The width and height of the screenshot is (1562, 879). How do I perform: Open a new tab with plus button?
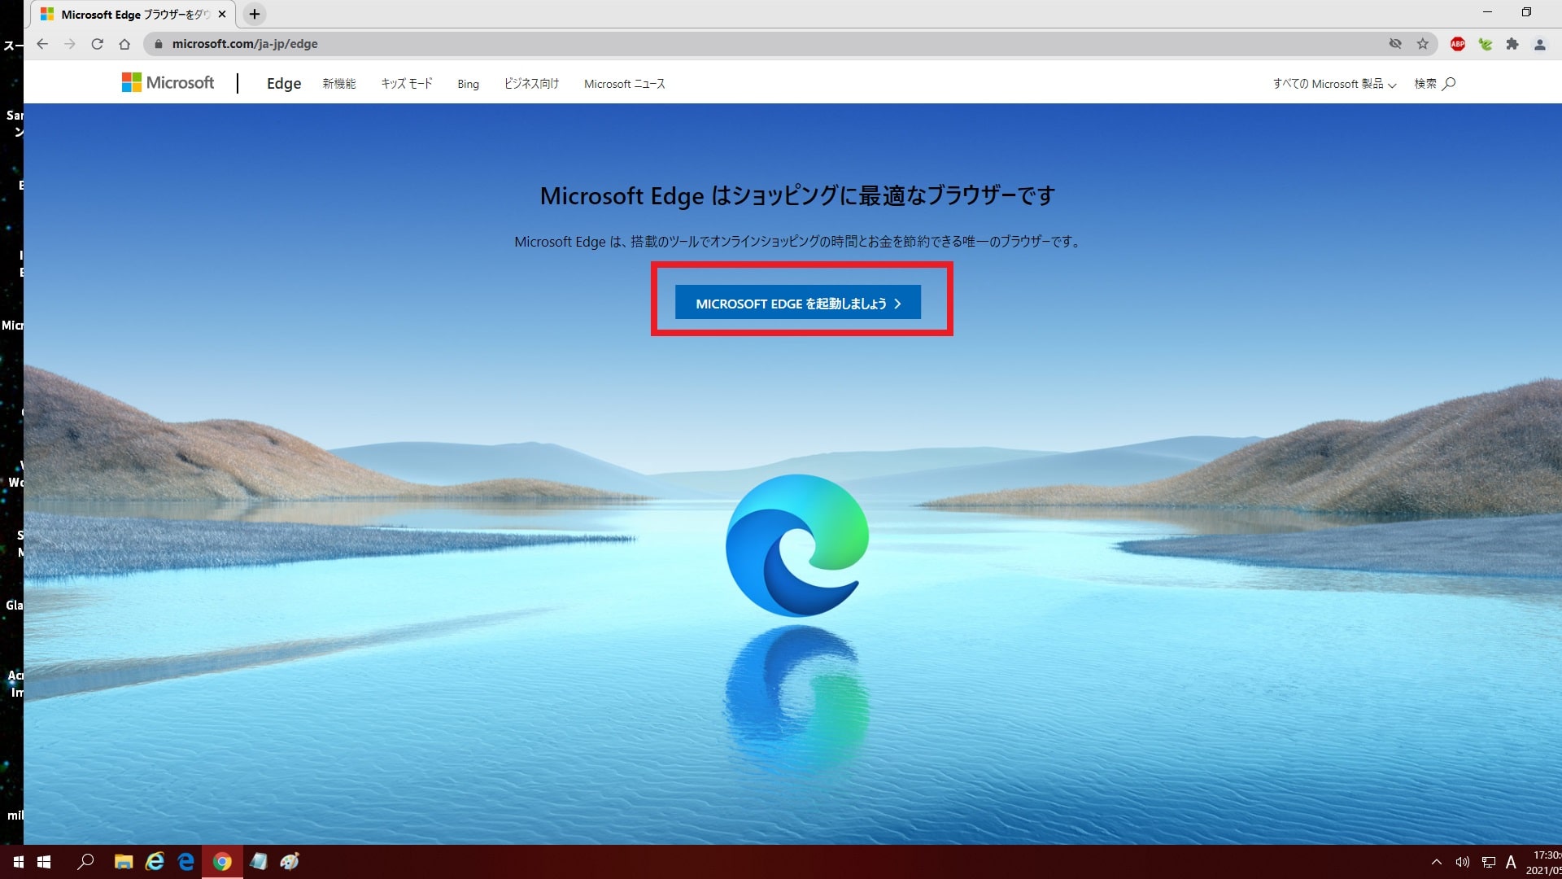tap(255, 14)
